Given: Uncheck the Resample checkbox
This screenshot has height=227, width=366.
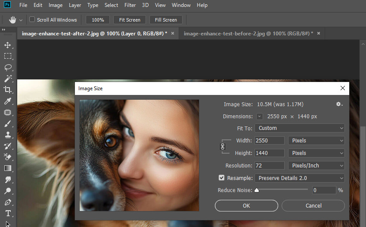Looking at the screenshot, I should [x=221, y=178].
